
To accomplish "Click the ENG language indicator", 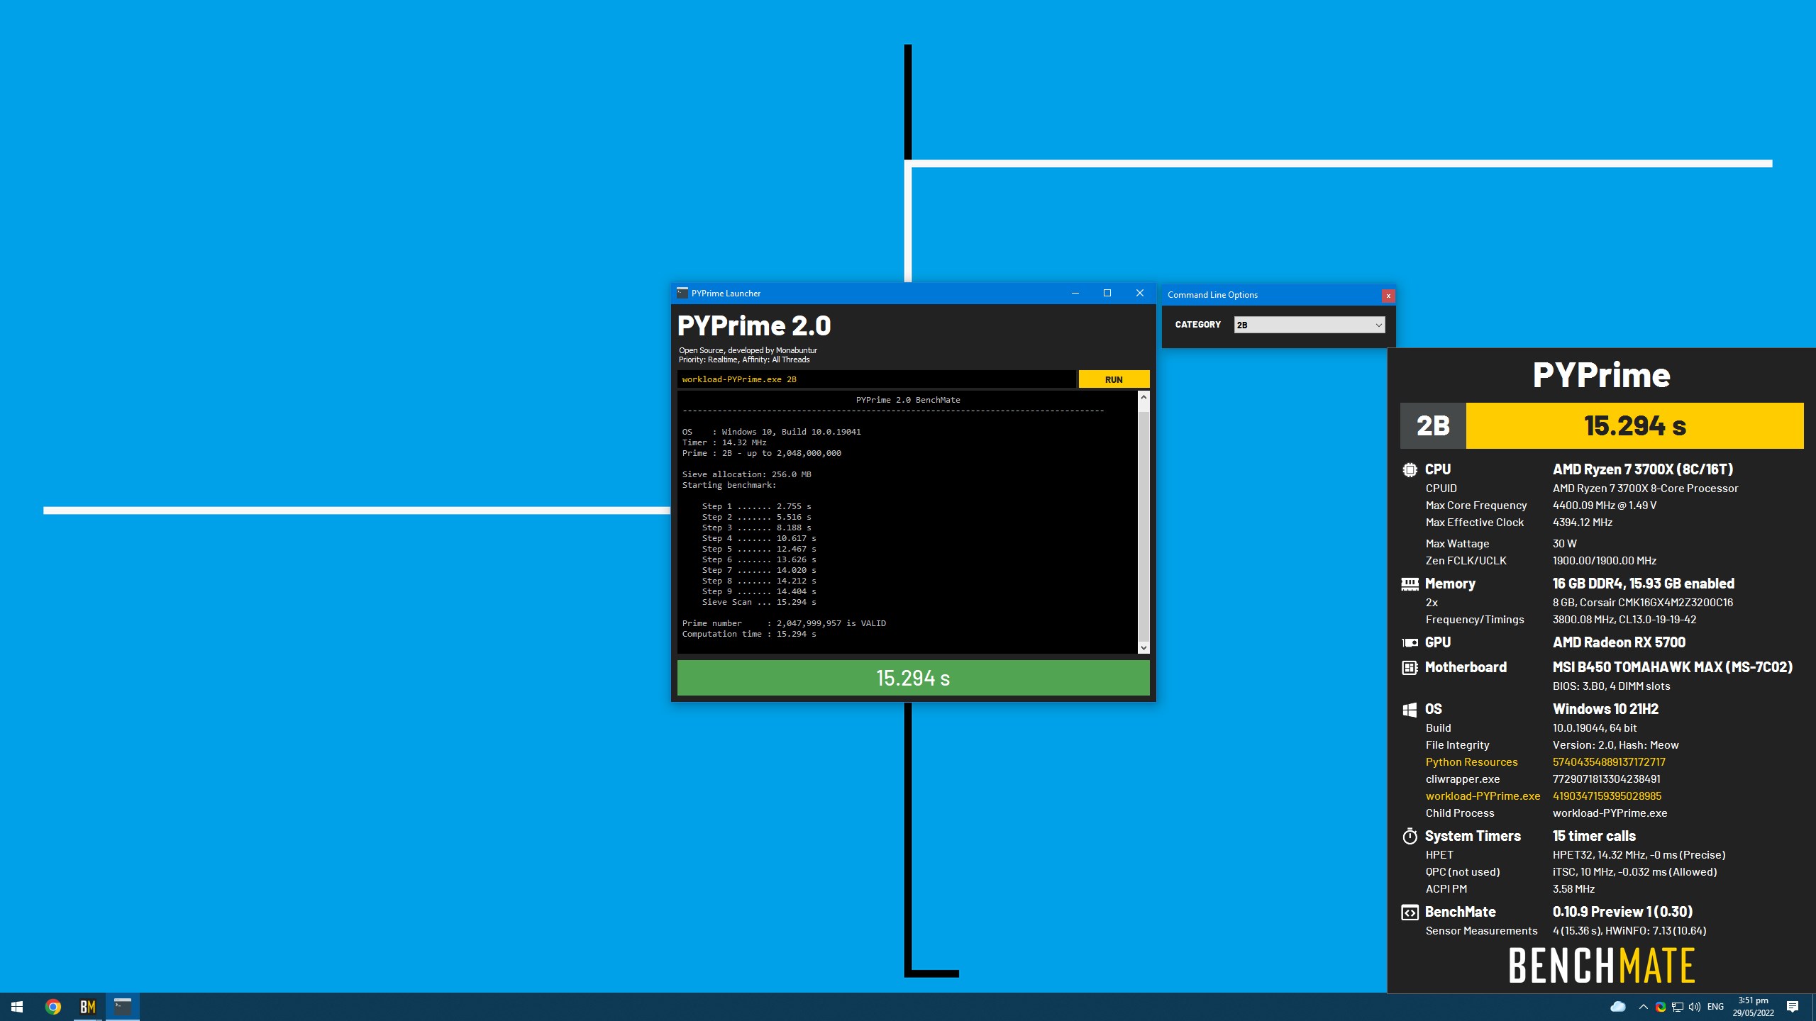I will (1715, 1007).
